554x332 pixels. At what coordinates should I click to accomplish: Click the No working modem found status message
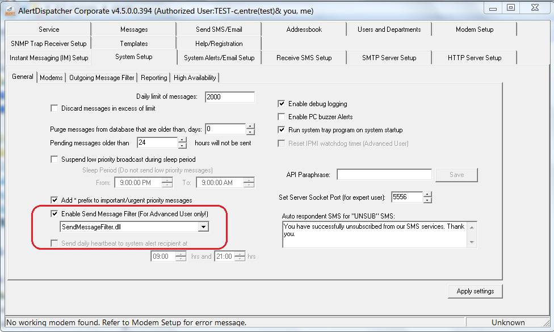click(127, 322)
